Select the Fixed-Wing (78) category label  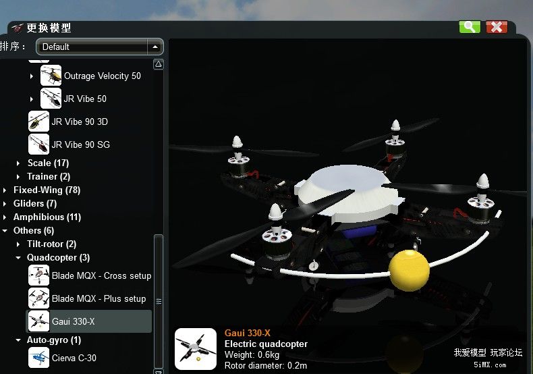pos(47,190)
